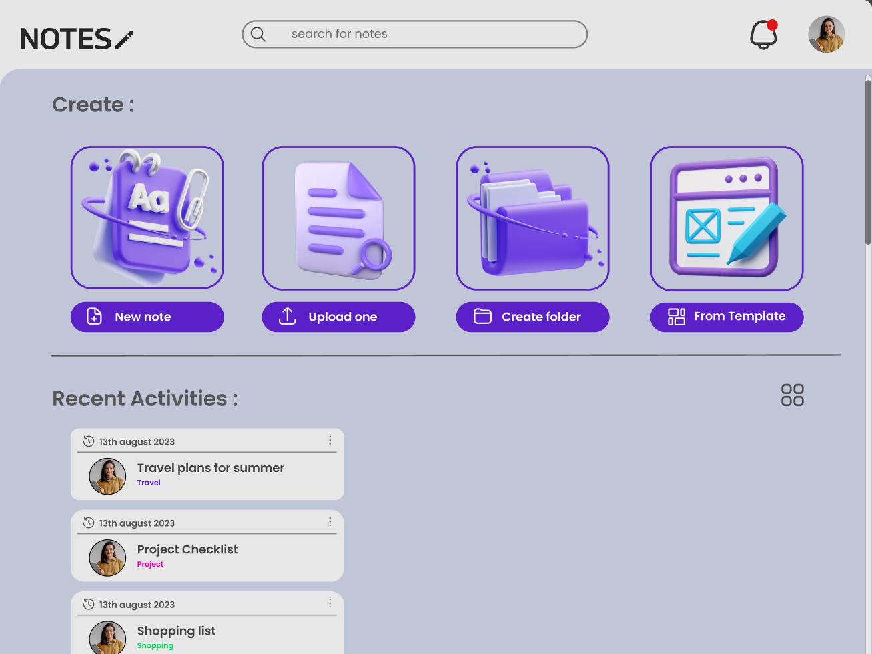This screenshot has width=872, height=654.
Task: Click history clock icon on Travel plans card
Action: [89, 441]
